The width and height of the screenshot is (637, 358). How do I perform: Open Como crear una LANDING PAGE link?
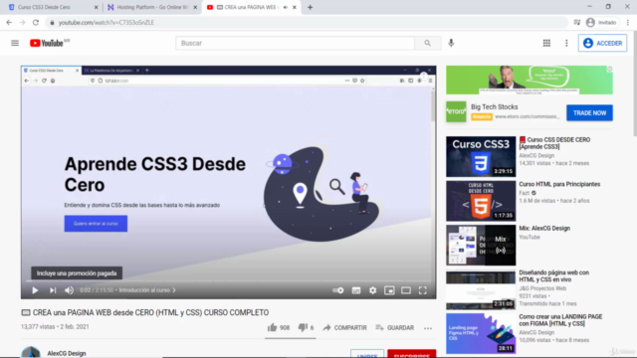560,320
